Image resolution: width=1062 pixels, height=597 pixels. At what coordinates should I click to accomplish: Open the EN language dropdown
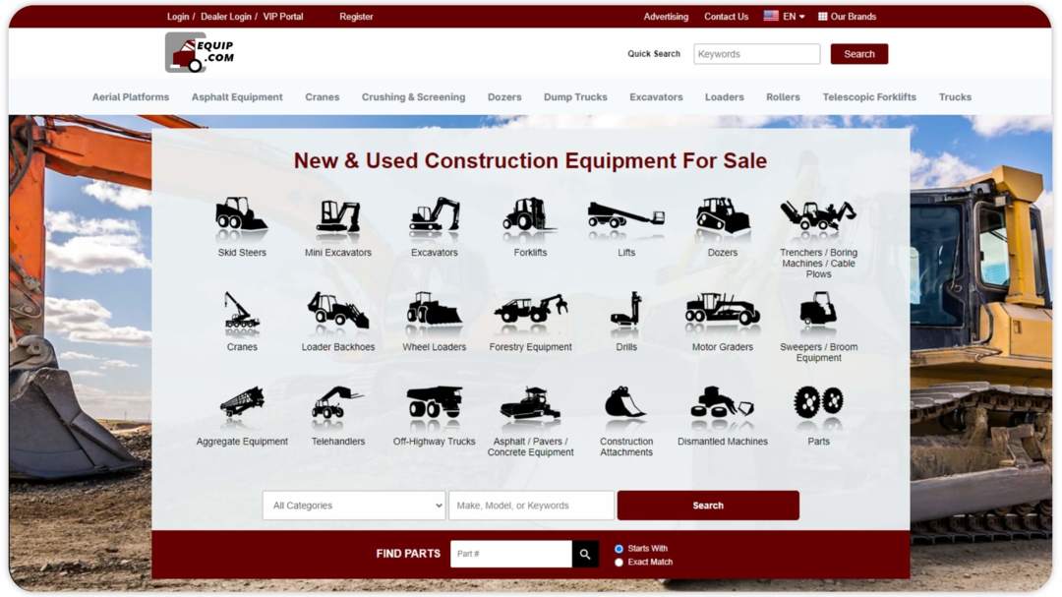[x=785, y=17]
